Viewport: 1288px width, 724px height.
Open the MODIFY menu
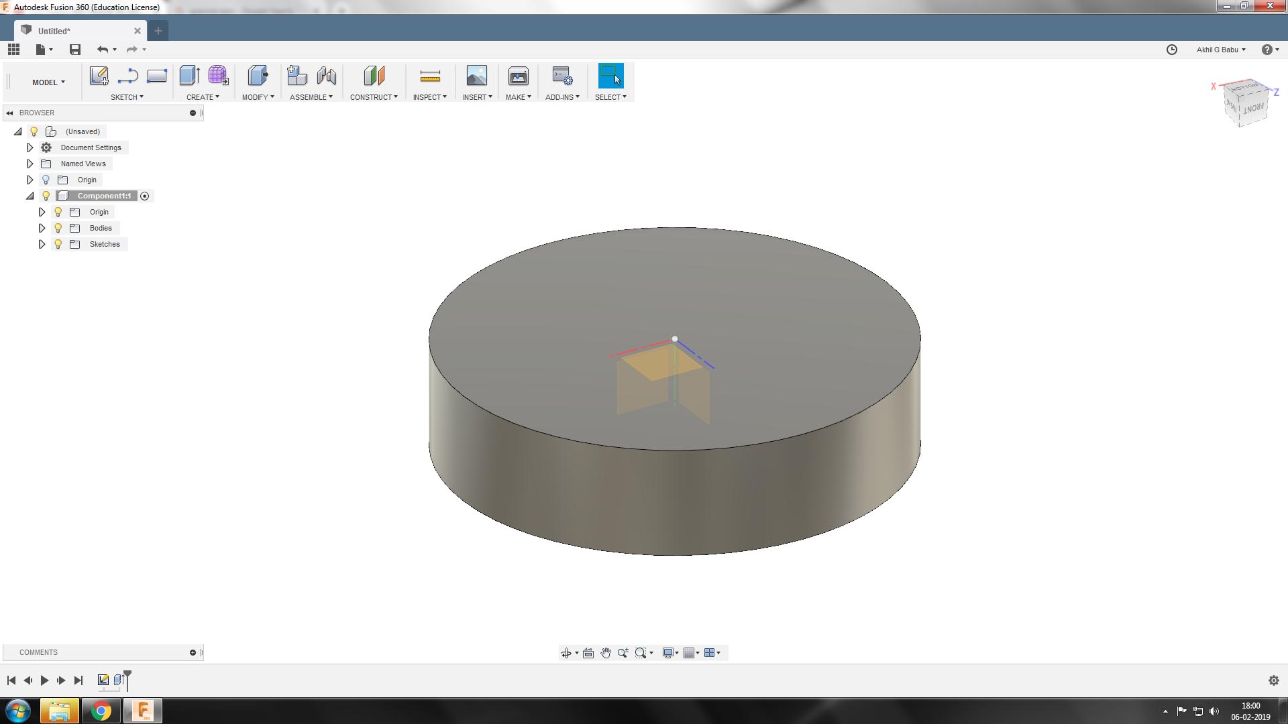[258, 97]
